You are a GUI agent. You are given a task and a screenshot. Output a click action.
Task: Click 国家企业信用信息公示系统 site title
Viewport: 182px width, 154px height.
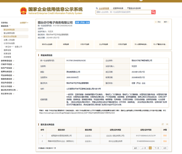pos(55,9)
